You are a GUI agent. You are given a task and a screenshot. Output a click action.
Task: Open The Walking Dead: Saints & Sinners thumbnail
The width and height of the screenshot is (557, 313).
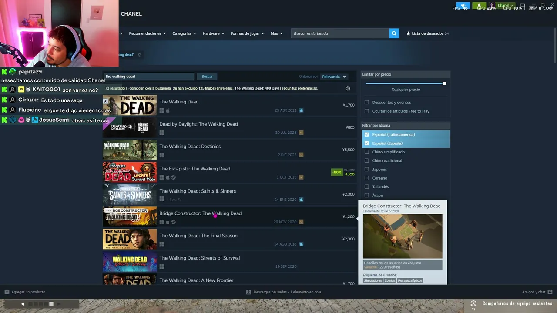click(x=130, y=195)
